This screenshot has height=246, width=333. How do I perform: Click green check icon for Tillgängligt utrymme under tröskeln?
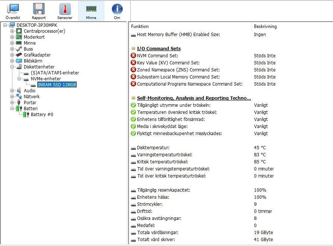coord(133,105)
